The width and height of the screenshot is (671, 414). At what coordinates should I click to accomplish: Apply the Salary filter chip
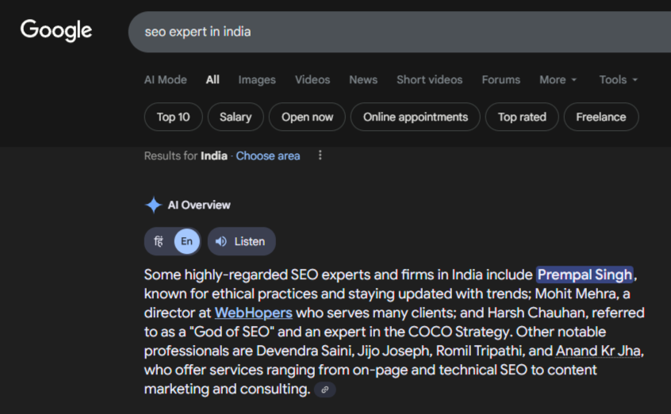click(x=236, y=117)
